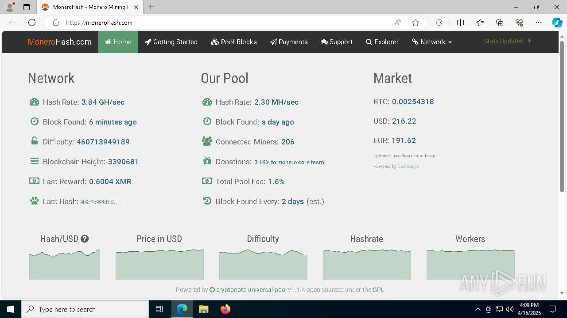The height and width of the screenshot is (318, 567).
Task: Open the Read aloud icon in address bar
Action: (398, 23)
